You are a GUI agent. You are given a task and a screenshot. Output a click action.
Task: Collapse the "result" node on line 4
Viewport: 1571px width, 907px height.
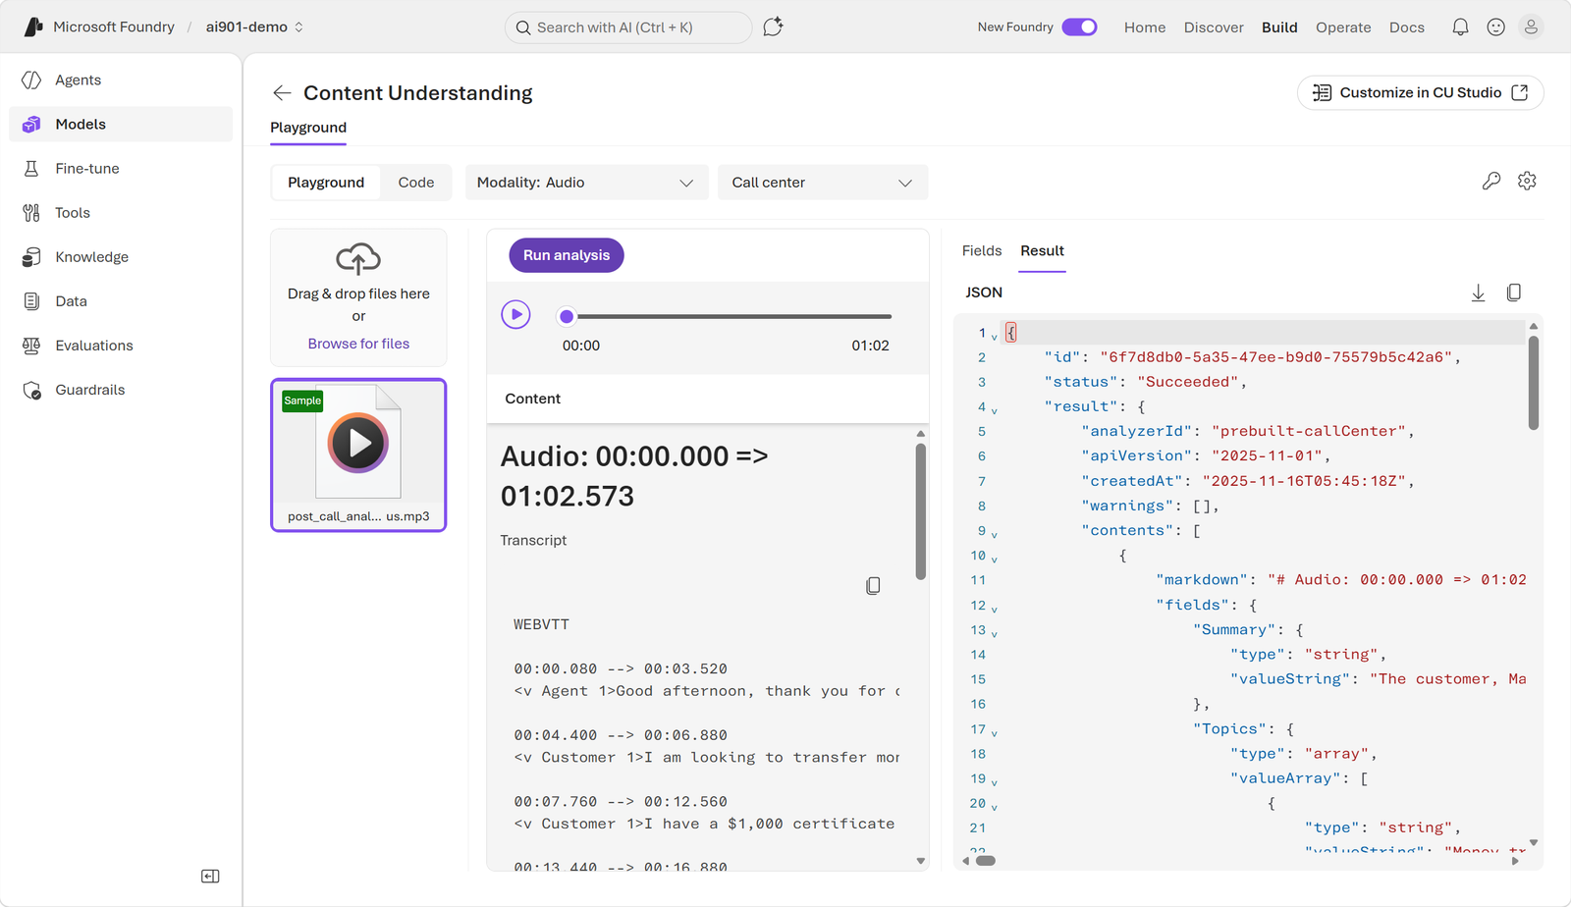(x=994, y=410)
